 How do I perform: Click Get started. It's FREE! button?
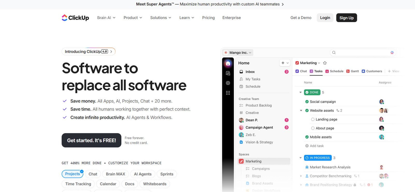pyautogui.click(x=92, y=140)
